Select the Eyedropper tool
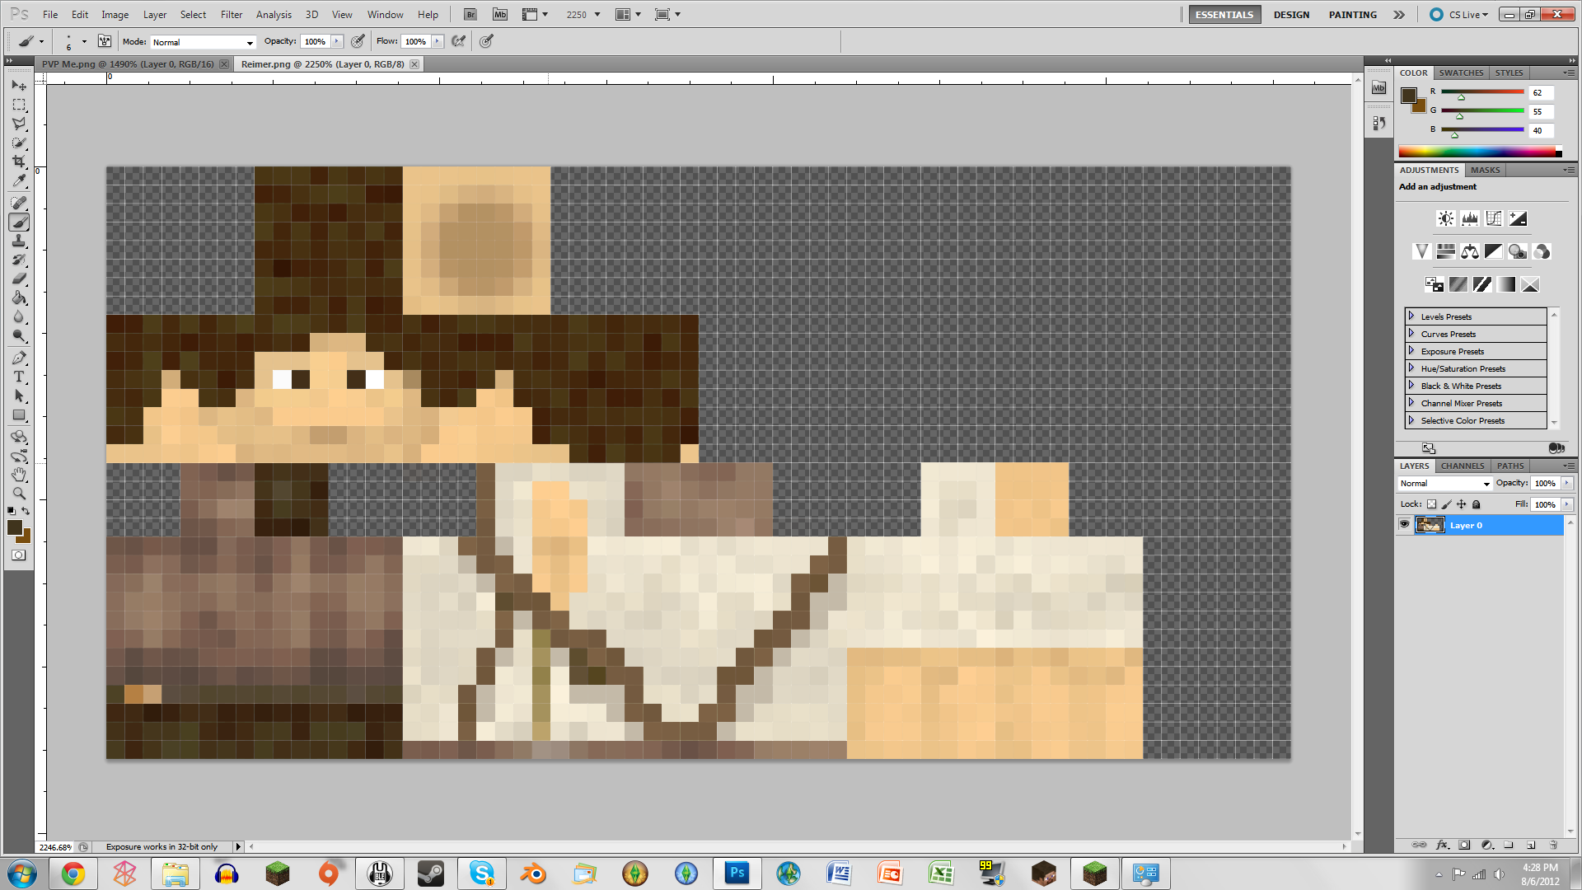Image resolution: width=1582 pixels, height=890 pixels. click(x=19, y=181)
